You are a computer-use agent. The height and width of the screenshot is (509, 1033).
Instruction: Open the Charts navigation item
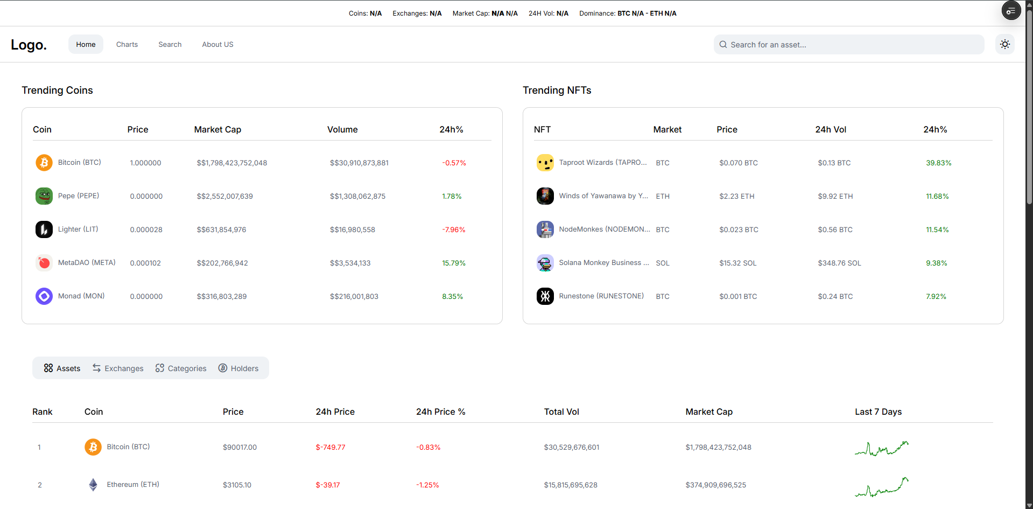point(127,45)
